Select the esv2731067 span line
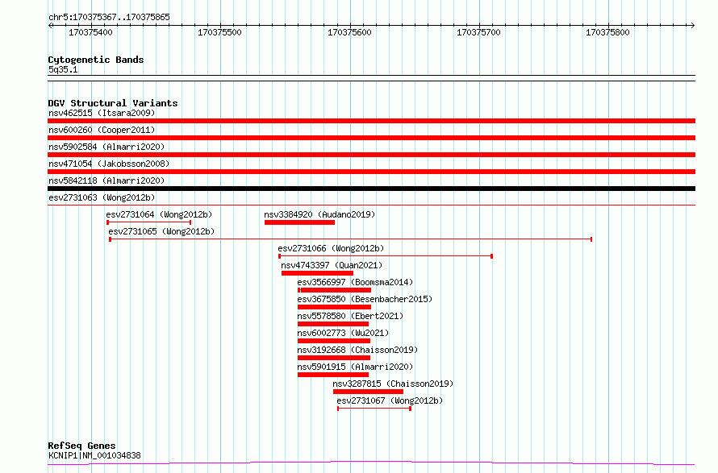 (374, 409)
